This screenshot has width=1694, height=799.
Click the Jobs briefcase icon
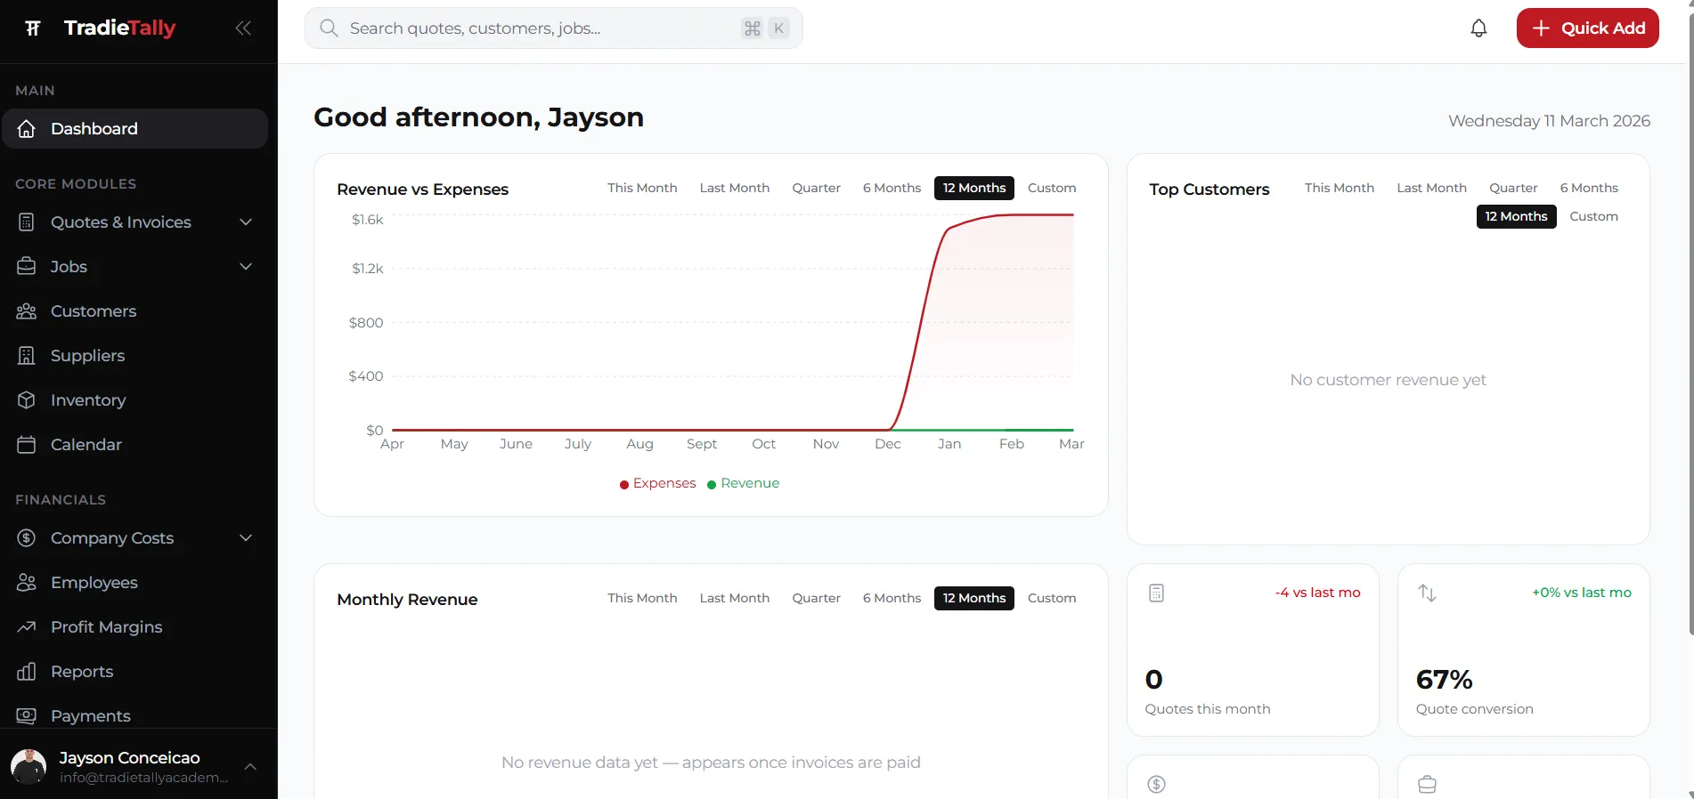click(x=27, y=267)
